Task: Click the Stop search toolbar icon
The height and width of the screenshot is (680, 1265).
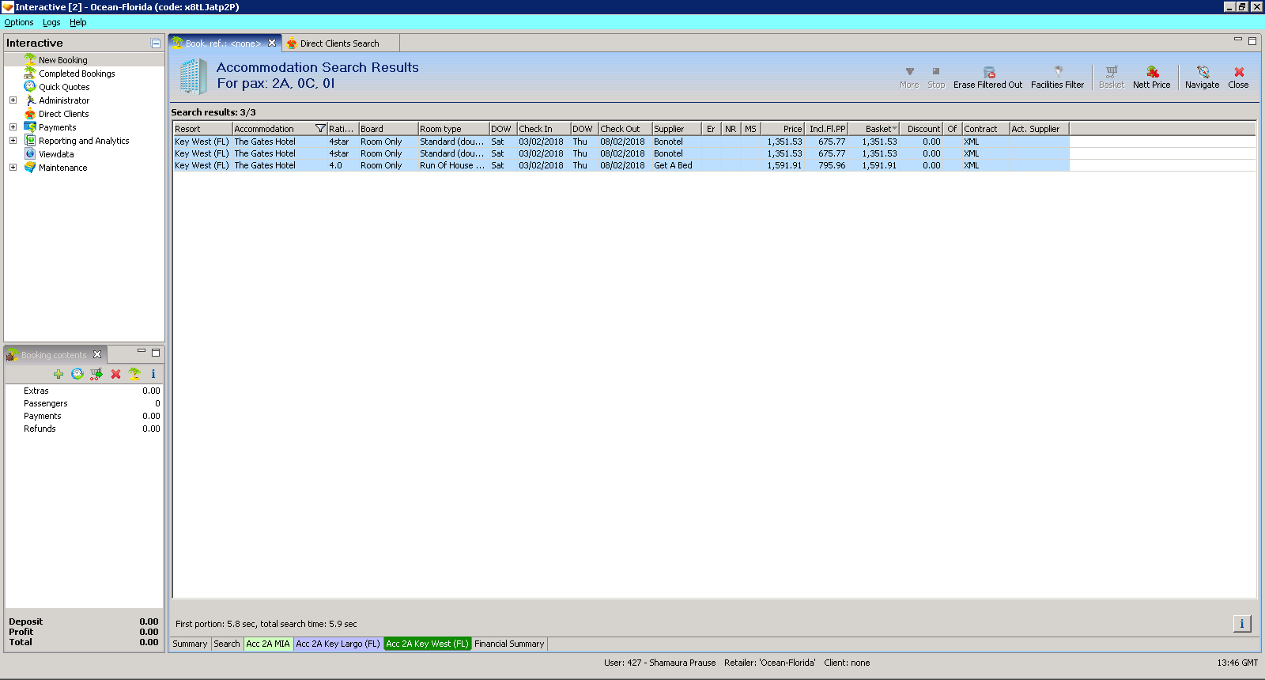Action: pyautogui.click(x=936, y=71)
